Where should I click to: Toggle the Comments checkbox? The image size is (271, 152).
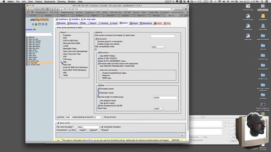click(x=97, y=39)
